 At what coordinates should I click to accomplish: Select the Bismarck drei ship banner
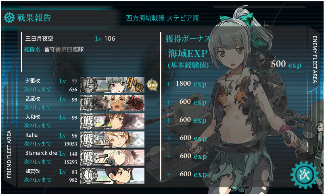112,158
